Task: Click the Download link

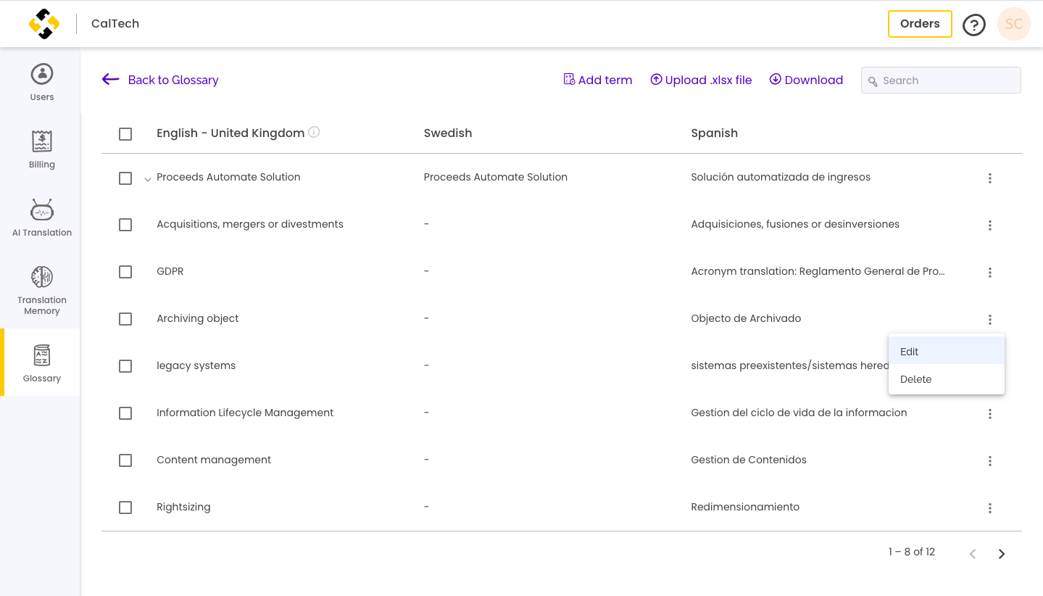Action: 806,80
